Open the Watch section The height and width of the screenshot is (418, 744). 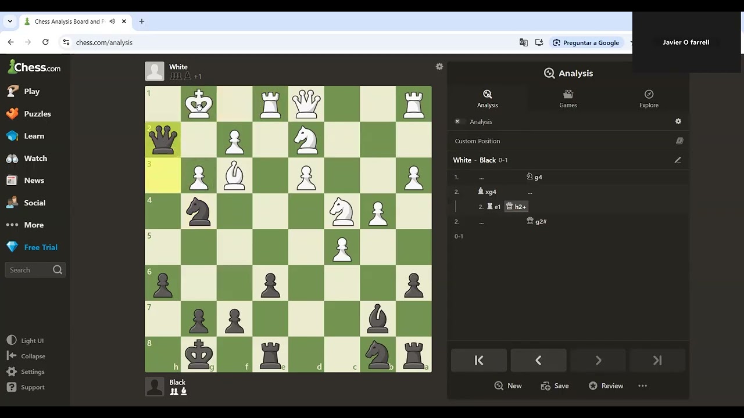pyautogui.click(x=27, y=158)
